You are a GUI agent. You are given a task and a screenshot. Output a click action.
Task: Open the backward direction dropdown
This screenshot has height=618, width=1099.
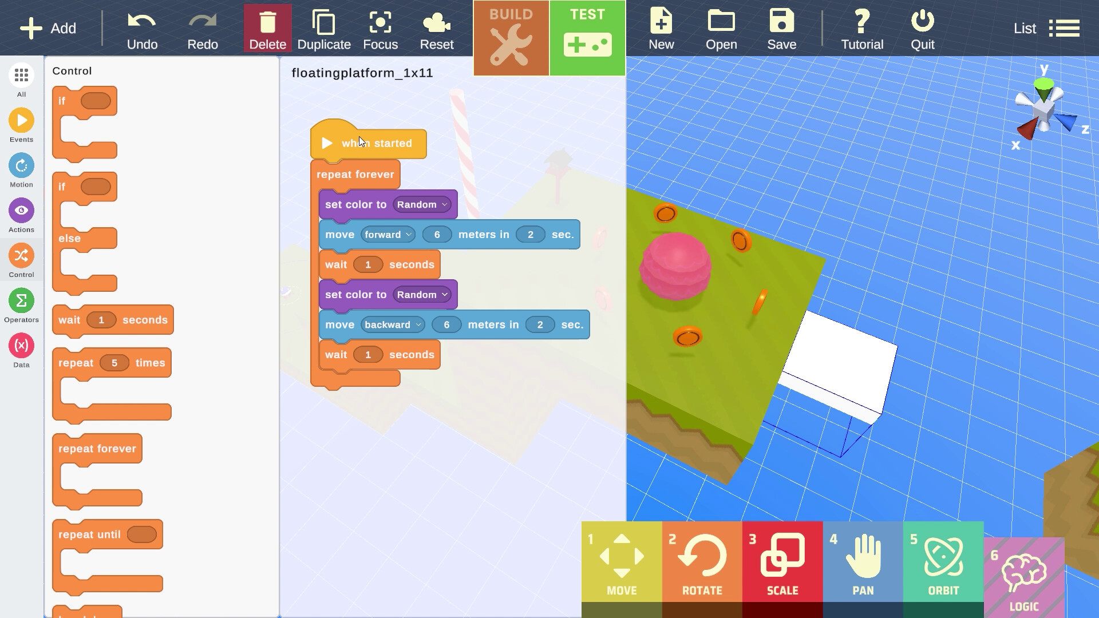(393, 324)
